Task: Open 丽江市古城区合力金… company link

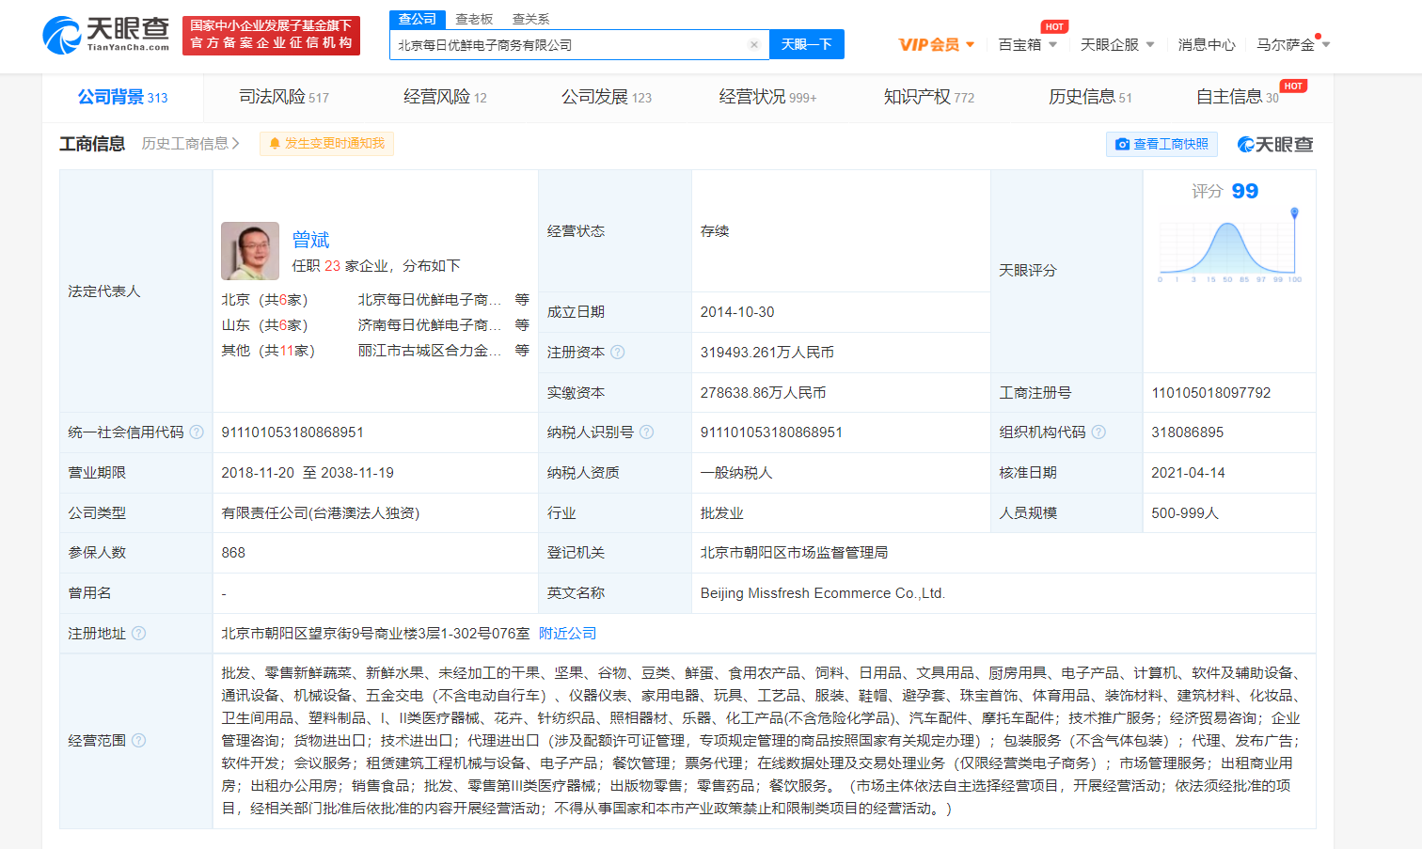Action: (x=430, y=351)
